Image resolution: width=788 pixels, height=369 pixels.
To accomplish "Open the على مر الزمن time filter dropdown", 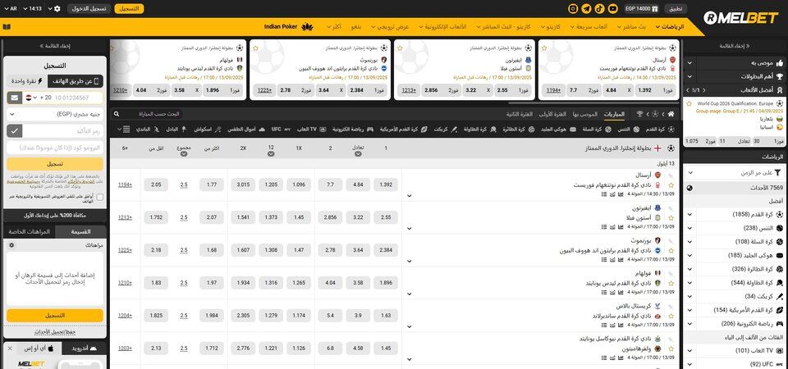I will (x=735, y=173).
